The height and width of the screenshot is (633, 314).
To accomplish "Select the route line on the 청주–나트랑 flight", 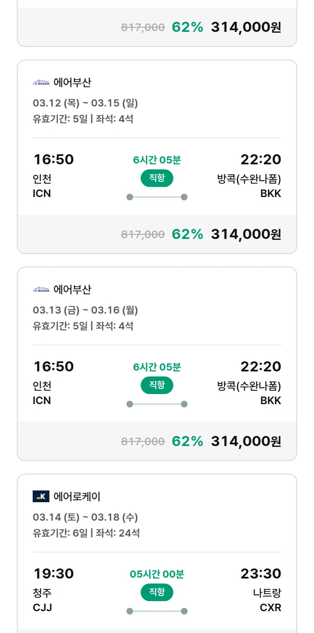I will 157,611.
